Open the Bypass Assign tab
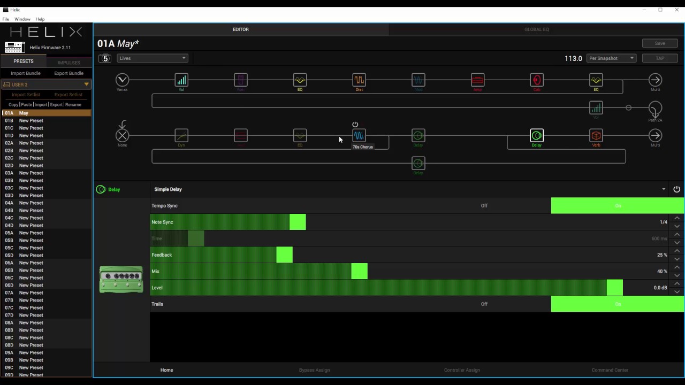 (x=314, y=370)
